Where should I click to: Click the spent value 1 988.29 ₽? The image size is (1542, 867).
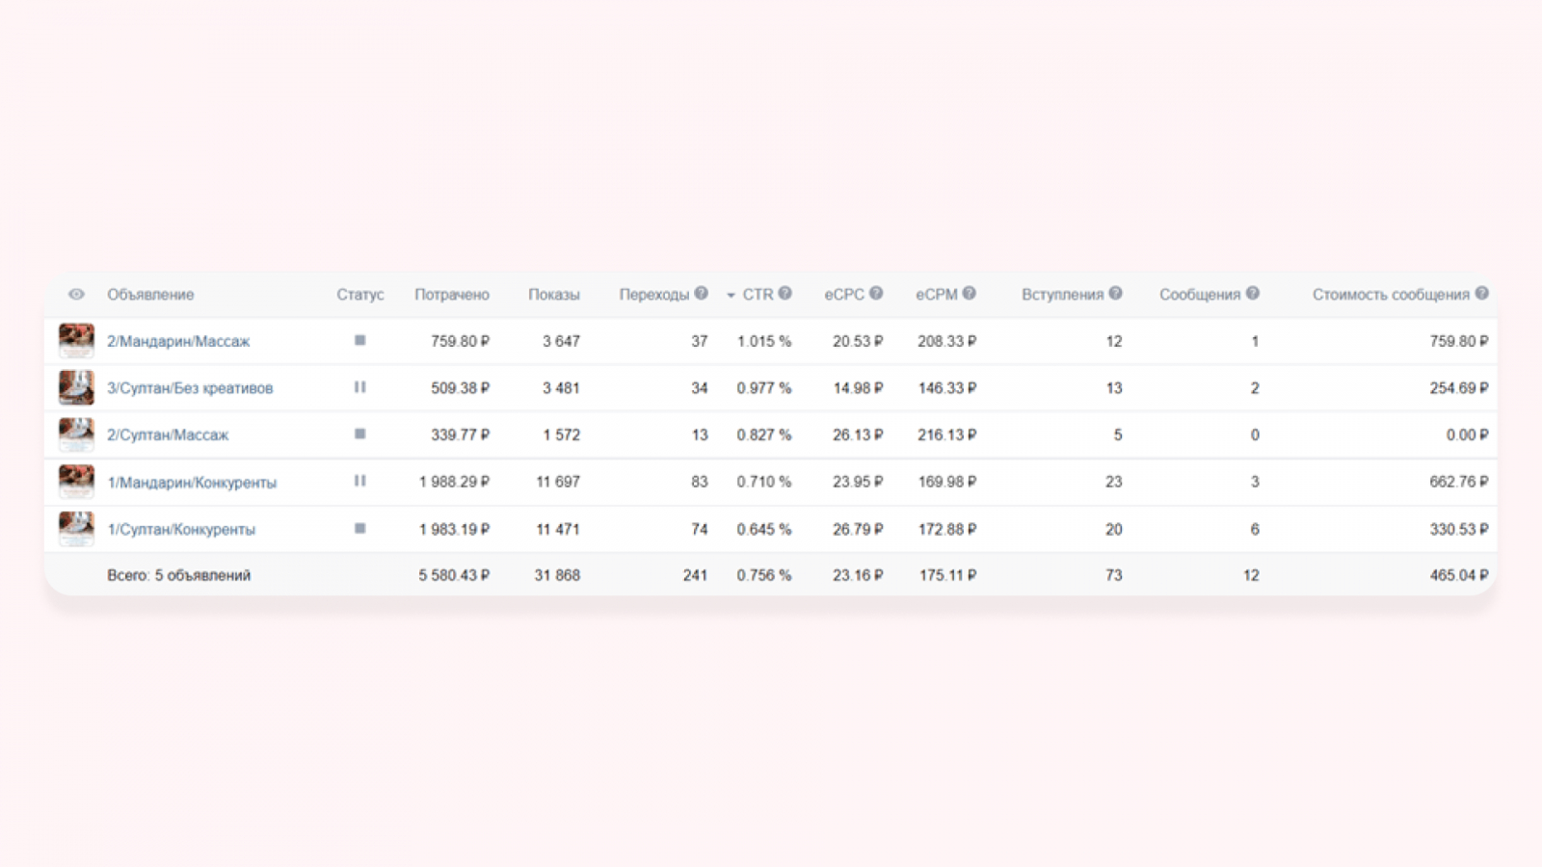pos(454,482)
